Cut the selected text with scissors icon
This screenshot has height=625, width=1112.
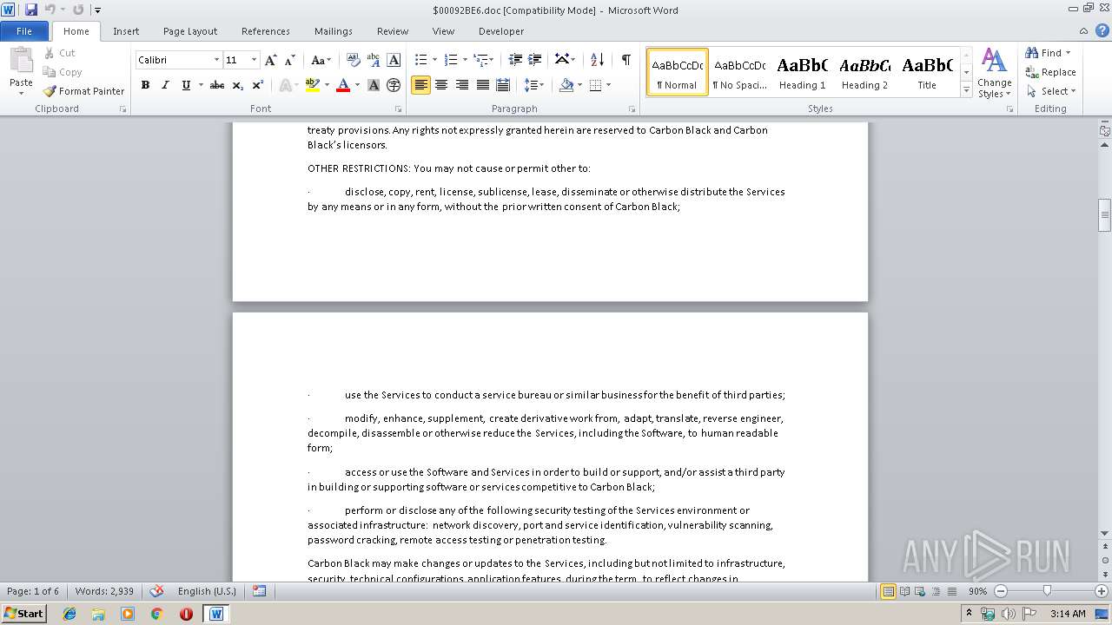[x=50, y=53]
